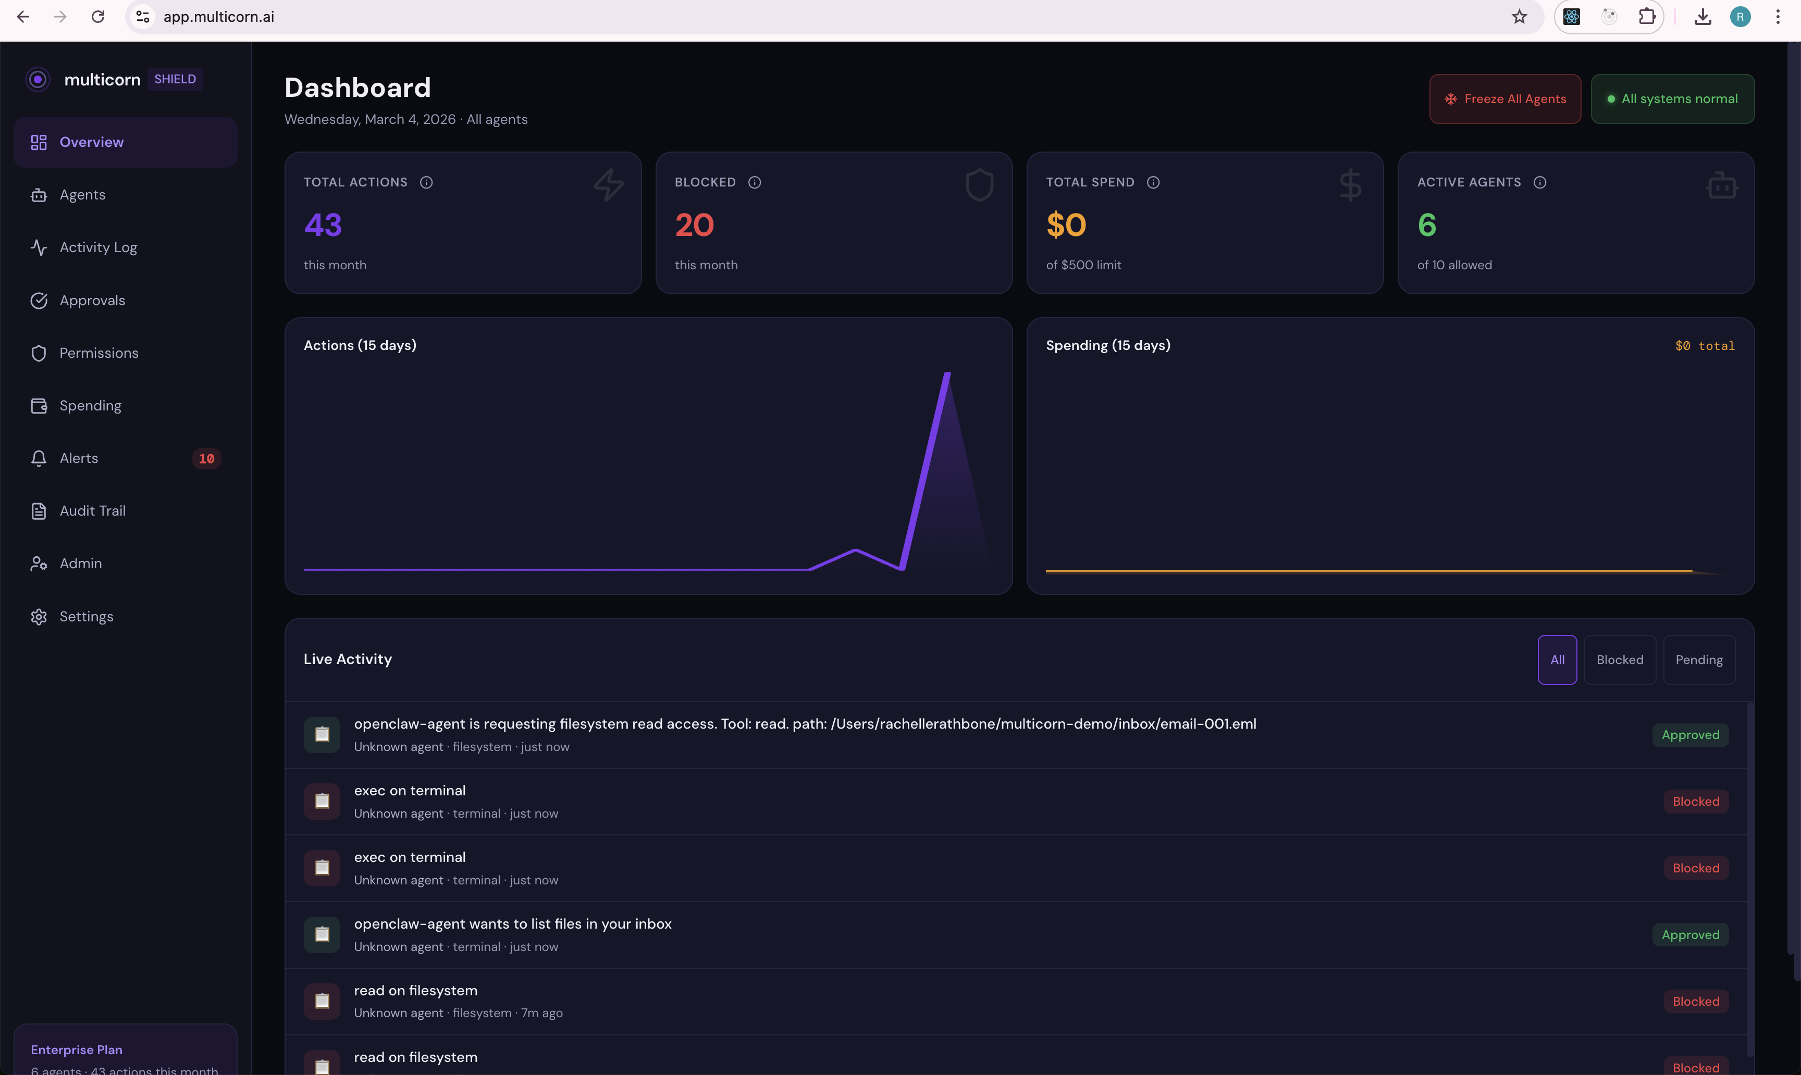Open the React DevTools extension icon
The height and width of the screenshot is (1075, 1801).
coord(1571,17)
